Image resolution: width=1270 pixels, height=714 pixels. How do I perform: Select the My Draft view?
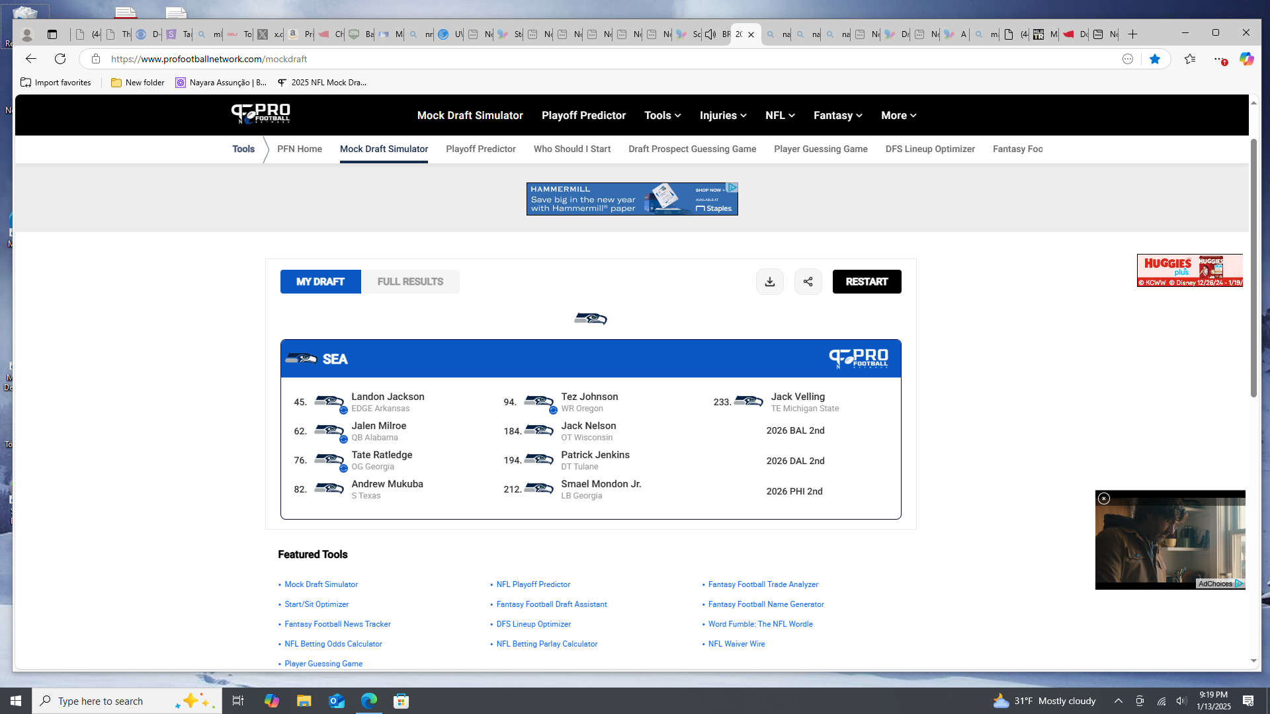click(x=320, y=282)
